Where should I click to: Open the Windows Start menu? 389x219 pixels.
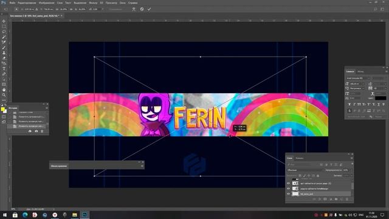(x=5, y=215)
